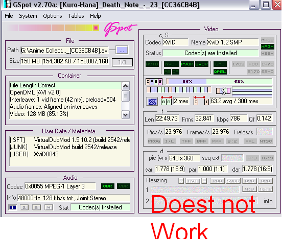Click the frame sequence pattern strip
The height and width of the screenshot is (239, 282).
179,89
